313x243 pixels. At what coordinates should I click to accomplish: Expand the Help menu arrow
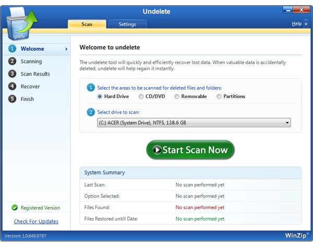tap(306, 24)
